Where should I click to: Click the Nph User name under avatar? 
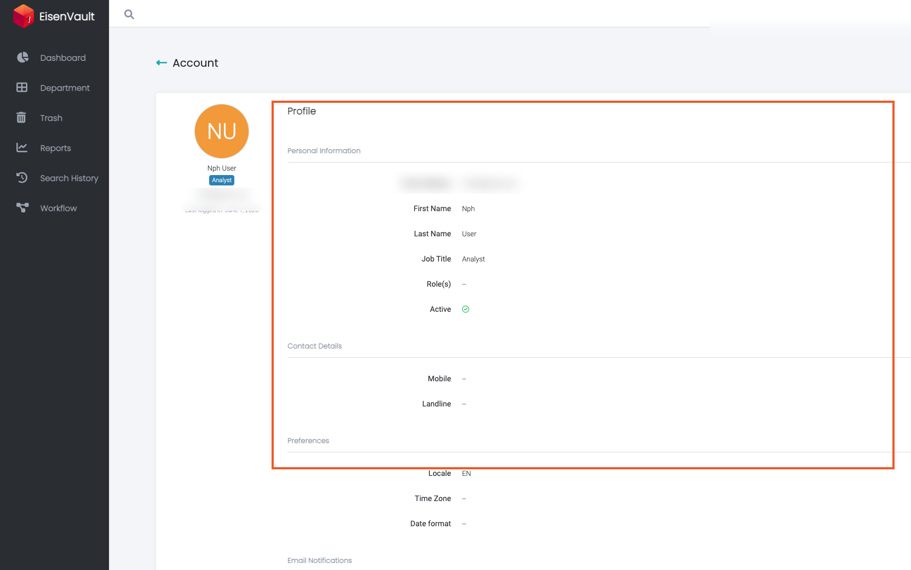pos(222,168)
